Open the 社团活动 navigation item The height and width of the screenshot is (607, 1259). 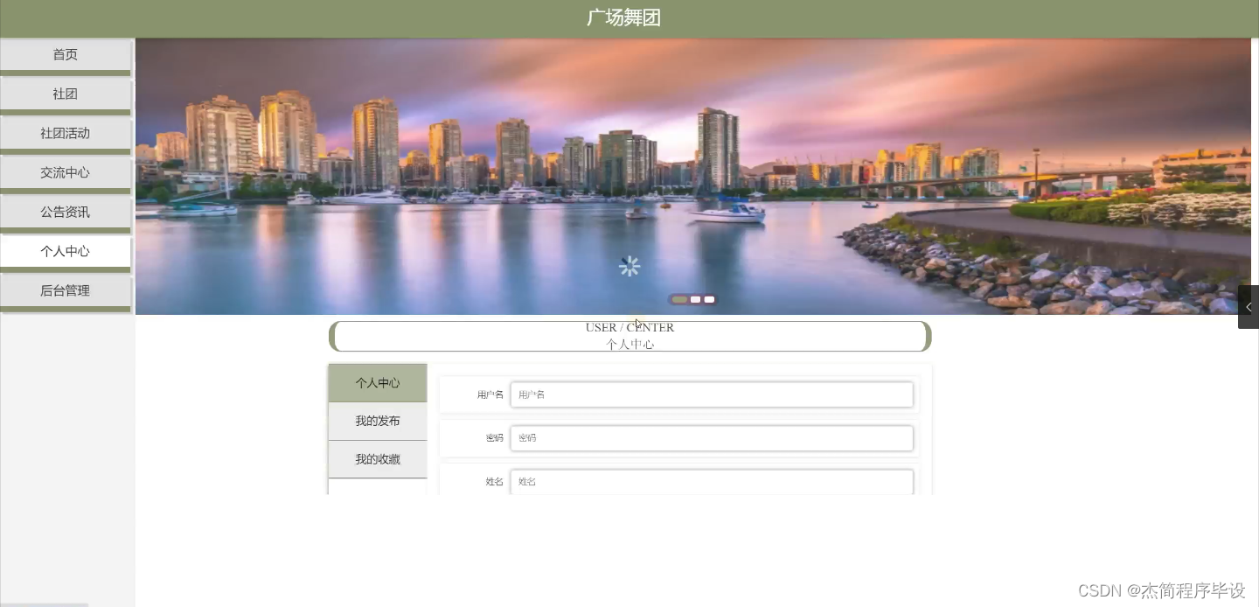(65, 133)
